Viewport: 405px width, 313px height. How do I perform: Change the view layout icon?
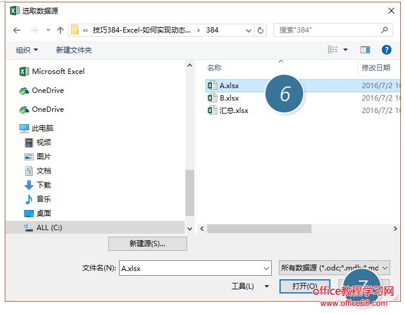coord(333,49)
